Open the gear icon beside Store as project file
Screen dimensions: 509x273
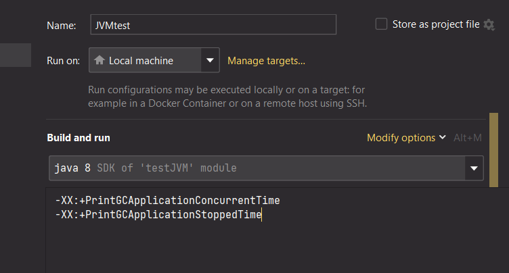[x=489, y=25]
